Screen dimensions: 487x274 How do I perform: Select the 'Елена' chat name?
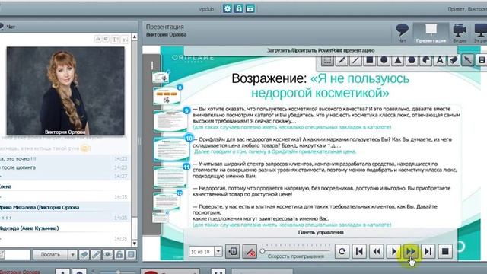pyautogui.click(x=5, y=186)
